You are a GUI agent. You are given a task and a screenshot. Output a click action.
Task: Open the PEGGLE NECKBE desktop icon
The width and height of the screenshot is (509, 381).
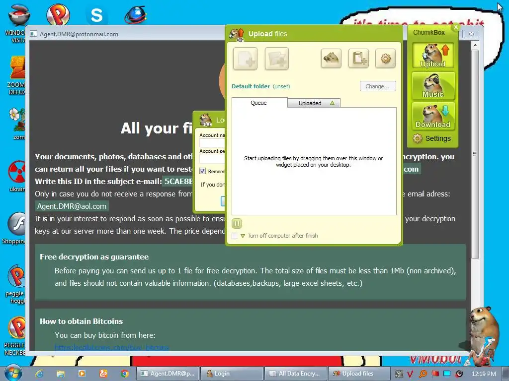pos(15,336)
